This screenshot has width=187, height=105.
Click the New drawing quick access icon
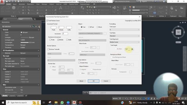tap(7, 1)
